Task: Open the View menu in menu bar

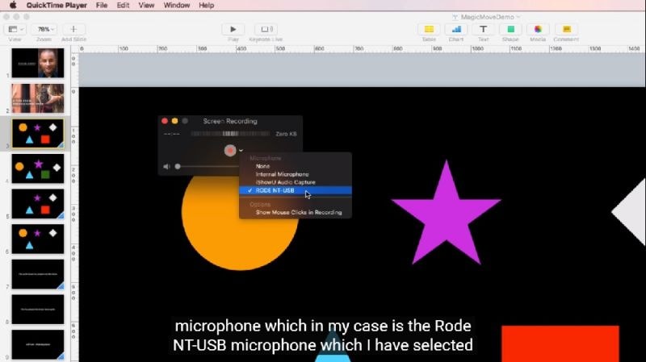Action: (146, 6)
